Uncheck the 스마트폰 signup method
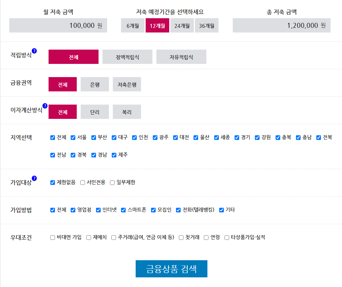 point(123,210)
